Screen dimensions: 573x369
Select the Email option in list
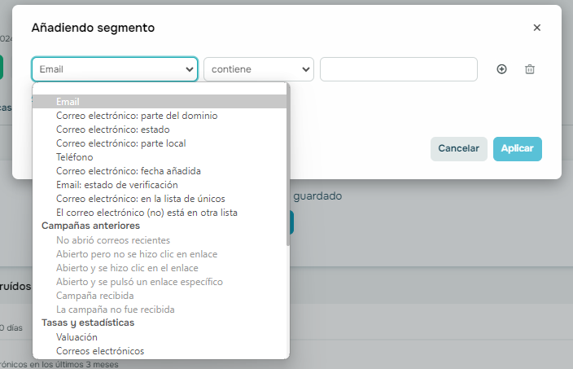[x=160, y=102]
